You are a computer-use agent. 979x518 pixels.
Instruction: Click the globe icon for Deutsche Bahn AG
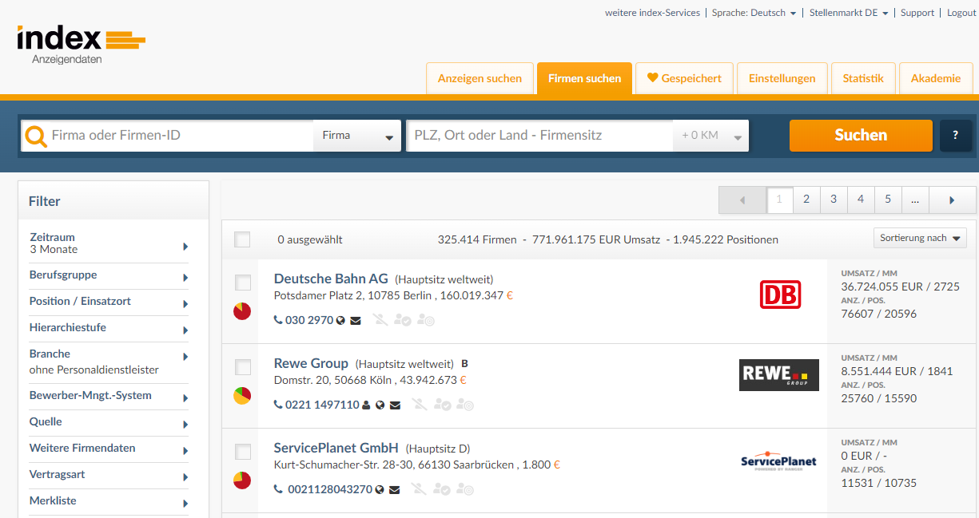pos(341,321)
